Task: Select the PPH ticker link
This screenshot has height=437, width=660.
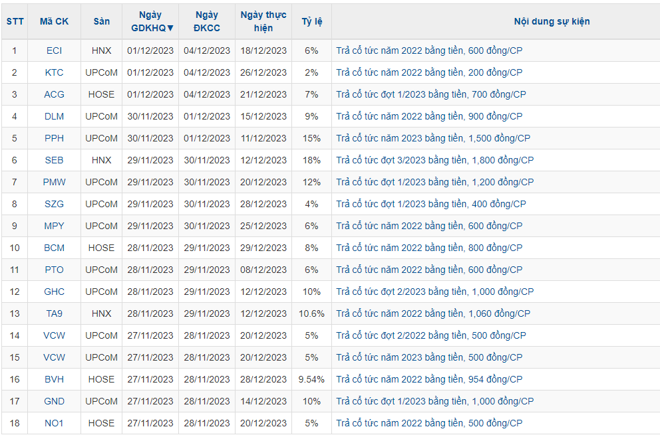Action: 54,138
